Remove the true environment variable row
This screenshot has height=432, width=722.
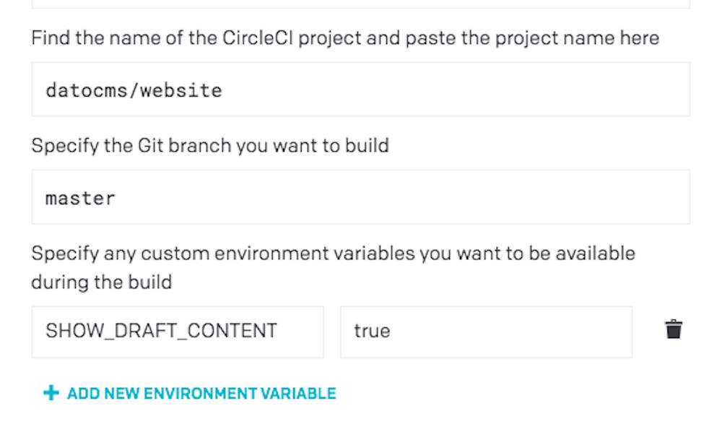tap(673, 329)
